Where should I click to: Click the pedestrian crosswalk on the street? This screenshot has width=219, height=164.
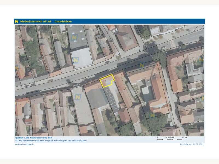pos(173,44)
